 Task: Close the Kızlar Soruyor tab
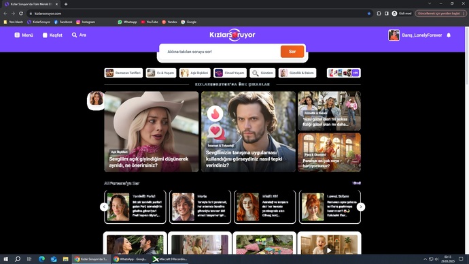click(x=56, y=4)
